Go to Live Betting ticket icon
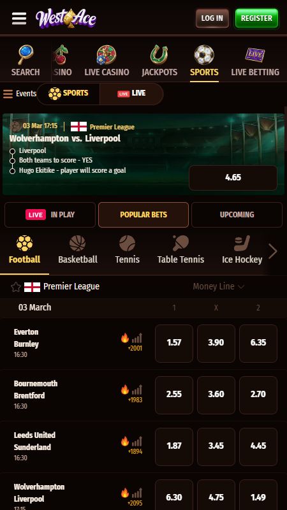Screen dimensions: 287x510 click(254, 55)
